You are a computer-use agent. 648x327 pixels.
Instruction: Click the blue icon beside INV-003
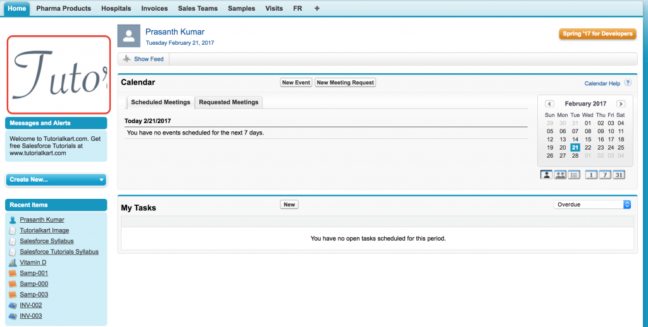(13, 316)
